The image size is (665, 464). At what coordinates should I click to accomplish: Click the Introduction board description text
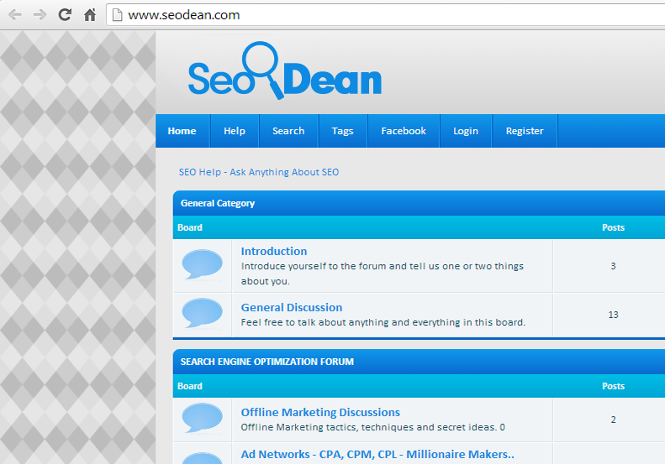383,274
